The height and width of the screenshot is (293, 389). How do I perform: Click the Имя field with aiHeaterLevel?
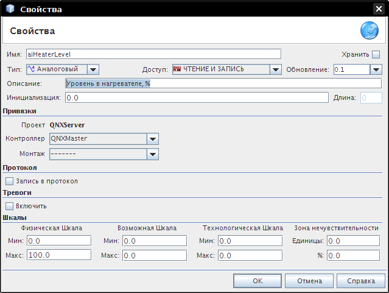[x=153, y=54]
